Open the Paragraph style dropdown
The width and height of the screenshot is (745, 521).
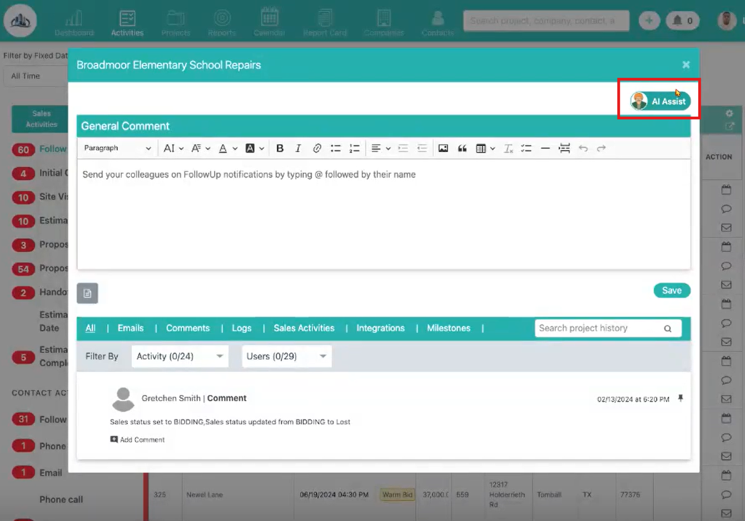tap(117, 148)
